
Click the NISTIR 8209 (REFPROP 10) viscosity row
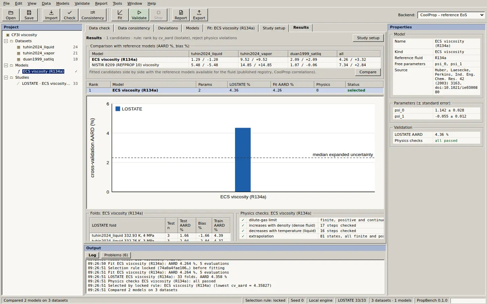(x=235, y=65)
